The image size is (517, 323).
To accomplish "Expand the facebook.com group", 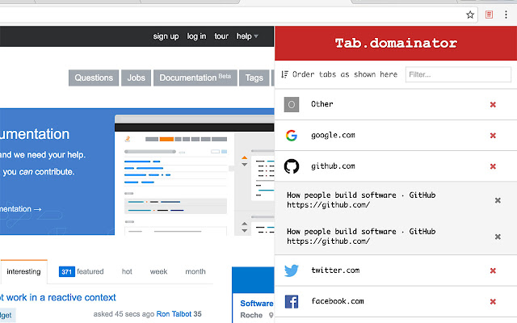I will point(396,301).
